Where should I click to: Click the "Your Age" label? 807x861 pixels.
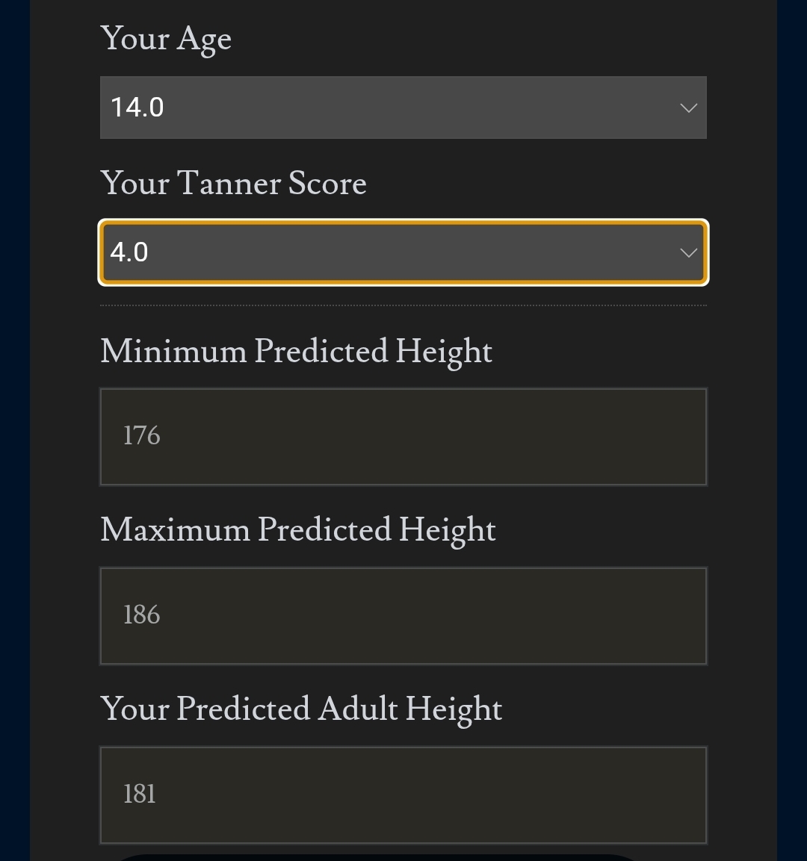166,39
